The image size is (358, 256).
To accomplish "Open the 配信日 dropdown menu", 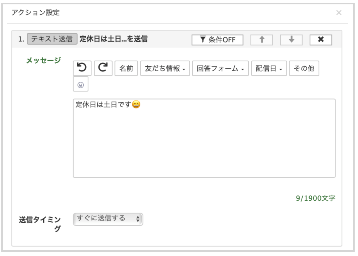I will pyautogui.click(x=269, y=68).
